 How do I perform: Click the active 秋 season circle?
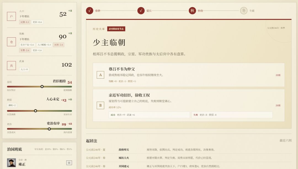pyautogui.click(x=192, y=11)
